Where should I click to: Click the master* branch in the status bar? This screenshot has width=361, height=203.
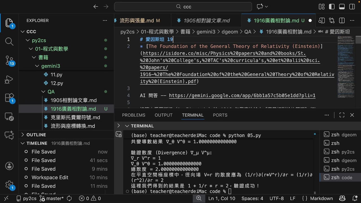tap(51, 198)
